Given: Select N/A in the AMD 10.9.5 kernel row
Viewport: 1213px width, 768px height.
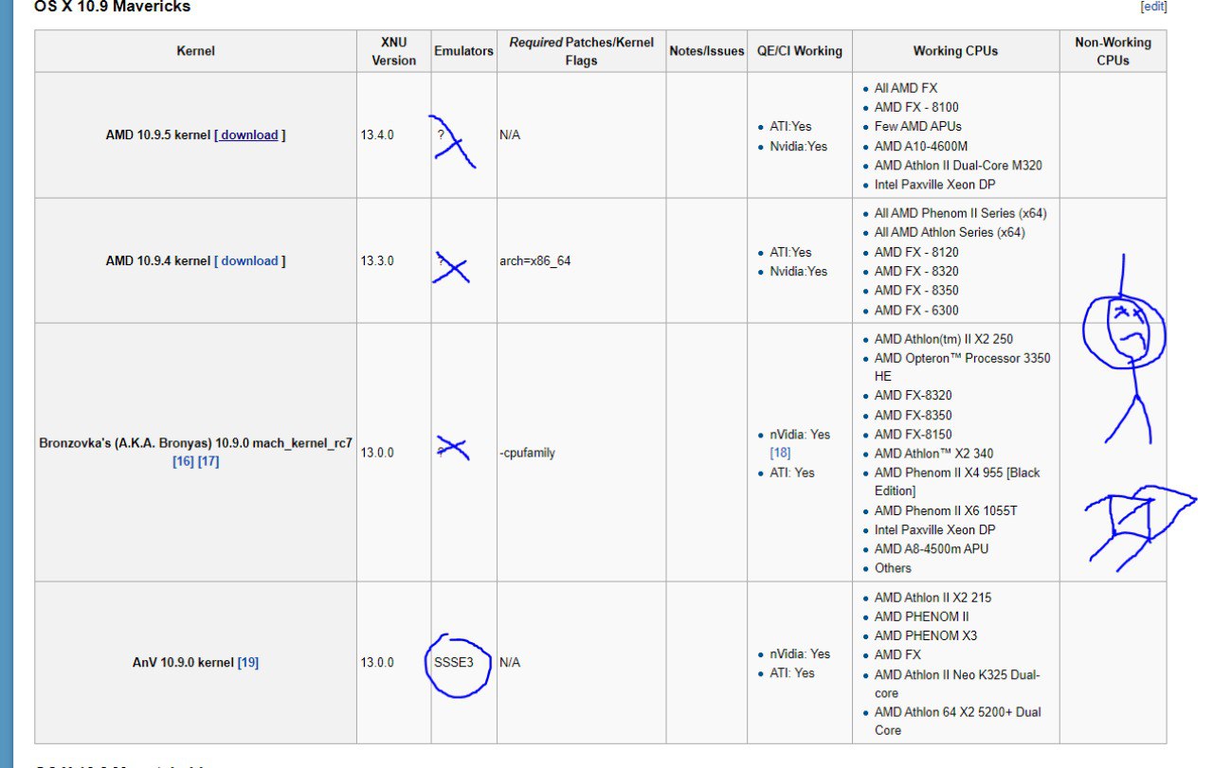Looking at the screenshot, I should pos(510,134).
